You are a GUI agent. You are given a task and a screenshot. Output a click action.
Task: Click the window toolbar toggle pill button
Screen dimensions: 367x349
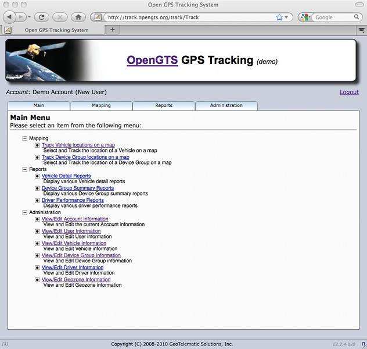tap(359, 5)
